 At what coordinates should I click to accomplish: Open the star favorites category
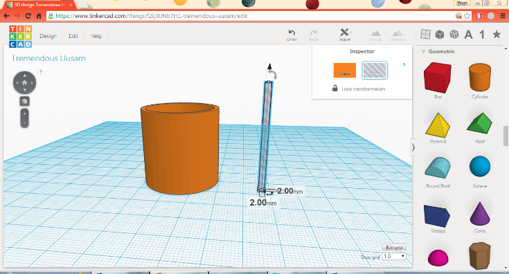coord(497,34)
